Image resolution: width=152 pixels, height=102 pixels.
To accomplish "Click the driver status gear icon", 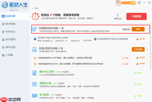I will tap(34, 29).
